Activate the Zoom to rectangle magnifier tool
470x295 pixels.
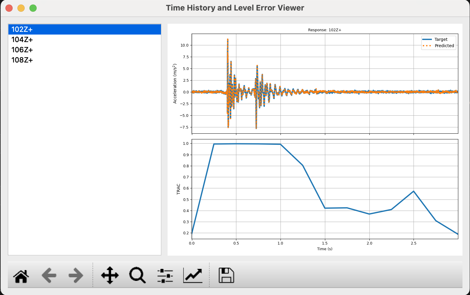click(137, 275)
